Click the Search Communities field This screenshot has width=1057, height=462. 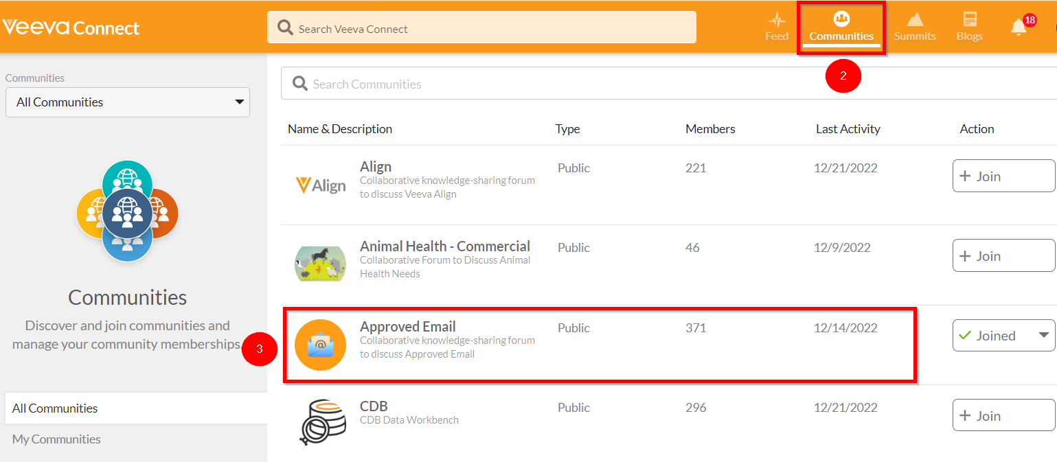[618, 84]
